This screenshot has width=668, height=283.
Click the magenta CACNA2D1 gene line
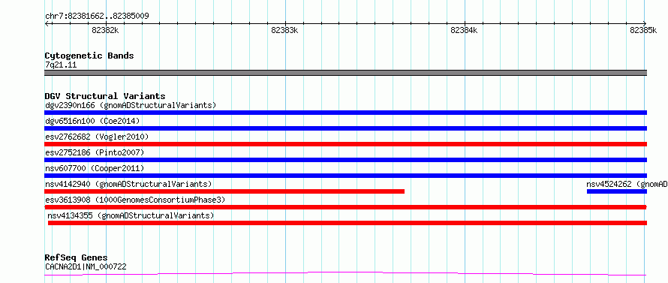(345, 274)
